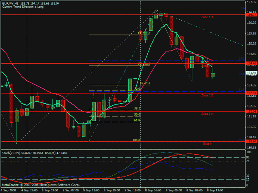Click the '5 Sep 11:00' time axis label
This screenshot has height=193, width=258.
click(x=91, y=191)
